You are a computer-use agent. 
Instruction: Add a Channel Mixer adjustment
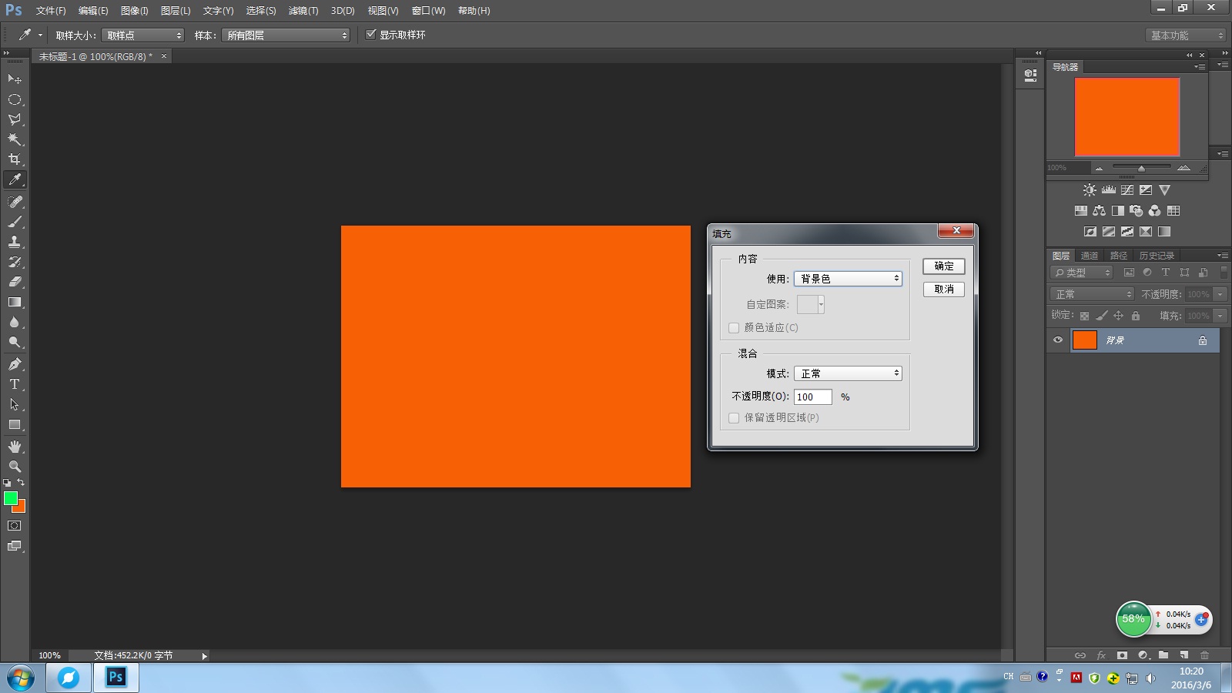(x=1155, y=210)
